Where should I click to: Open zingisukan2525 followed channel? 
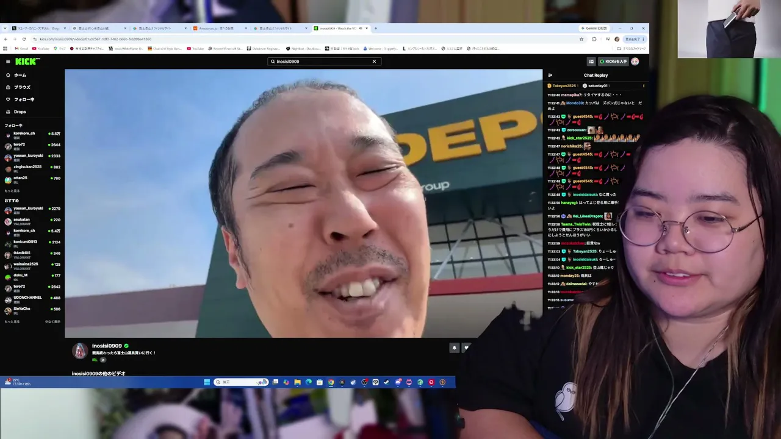pyautogui.click(x=32, y=168)
